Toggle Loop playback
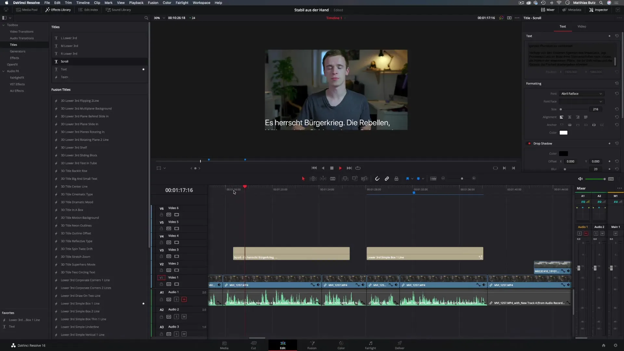Image resolution: width=624 pixels, height=351 pixels. pos(358,168)
